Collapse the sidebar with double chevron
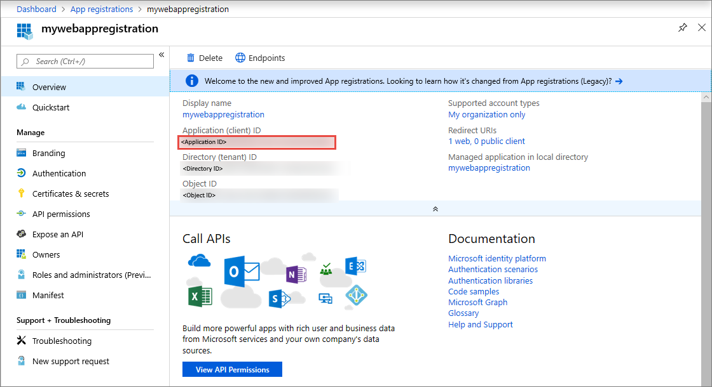 [161, 55]
